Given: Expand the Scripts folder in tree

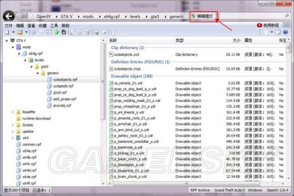Looking at the screenshot, I should pos(13,125).
